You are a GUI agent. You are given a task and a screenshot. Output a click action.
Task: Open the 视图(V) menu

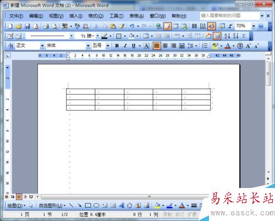(x=56, y=16)
